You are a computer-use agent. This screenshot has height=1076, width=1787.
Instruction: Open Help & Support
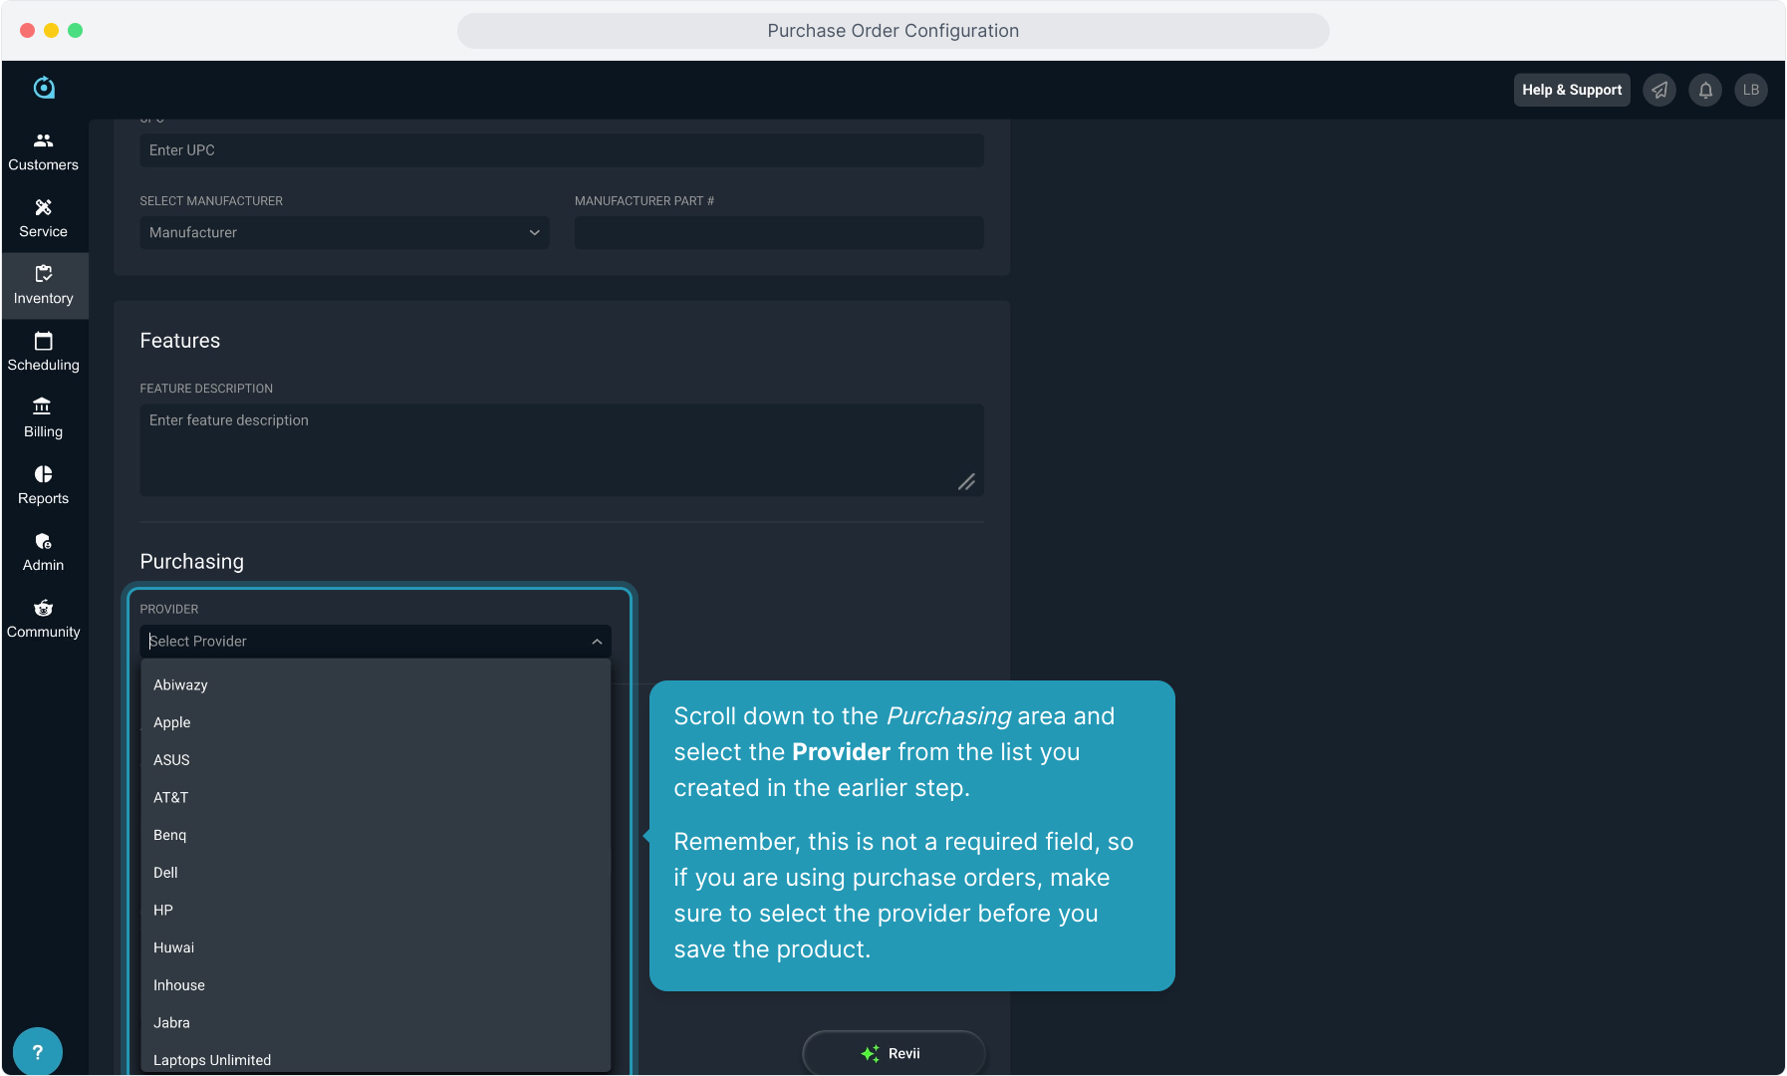(1572, 90)
